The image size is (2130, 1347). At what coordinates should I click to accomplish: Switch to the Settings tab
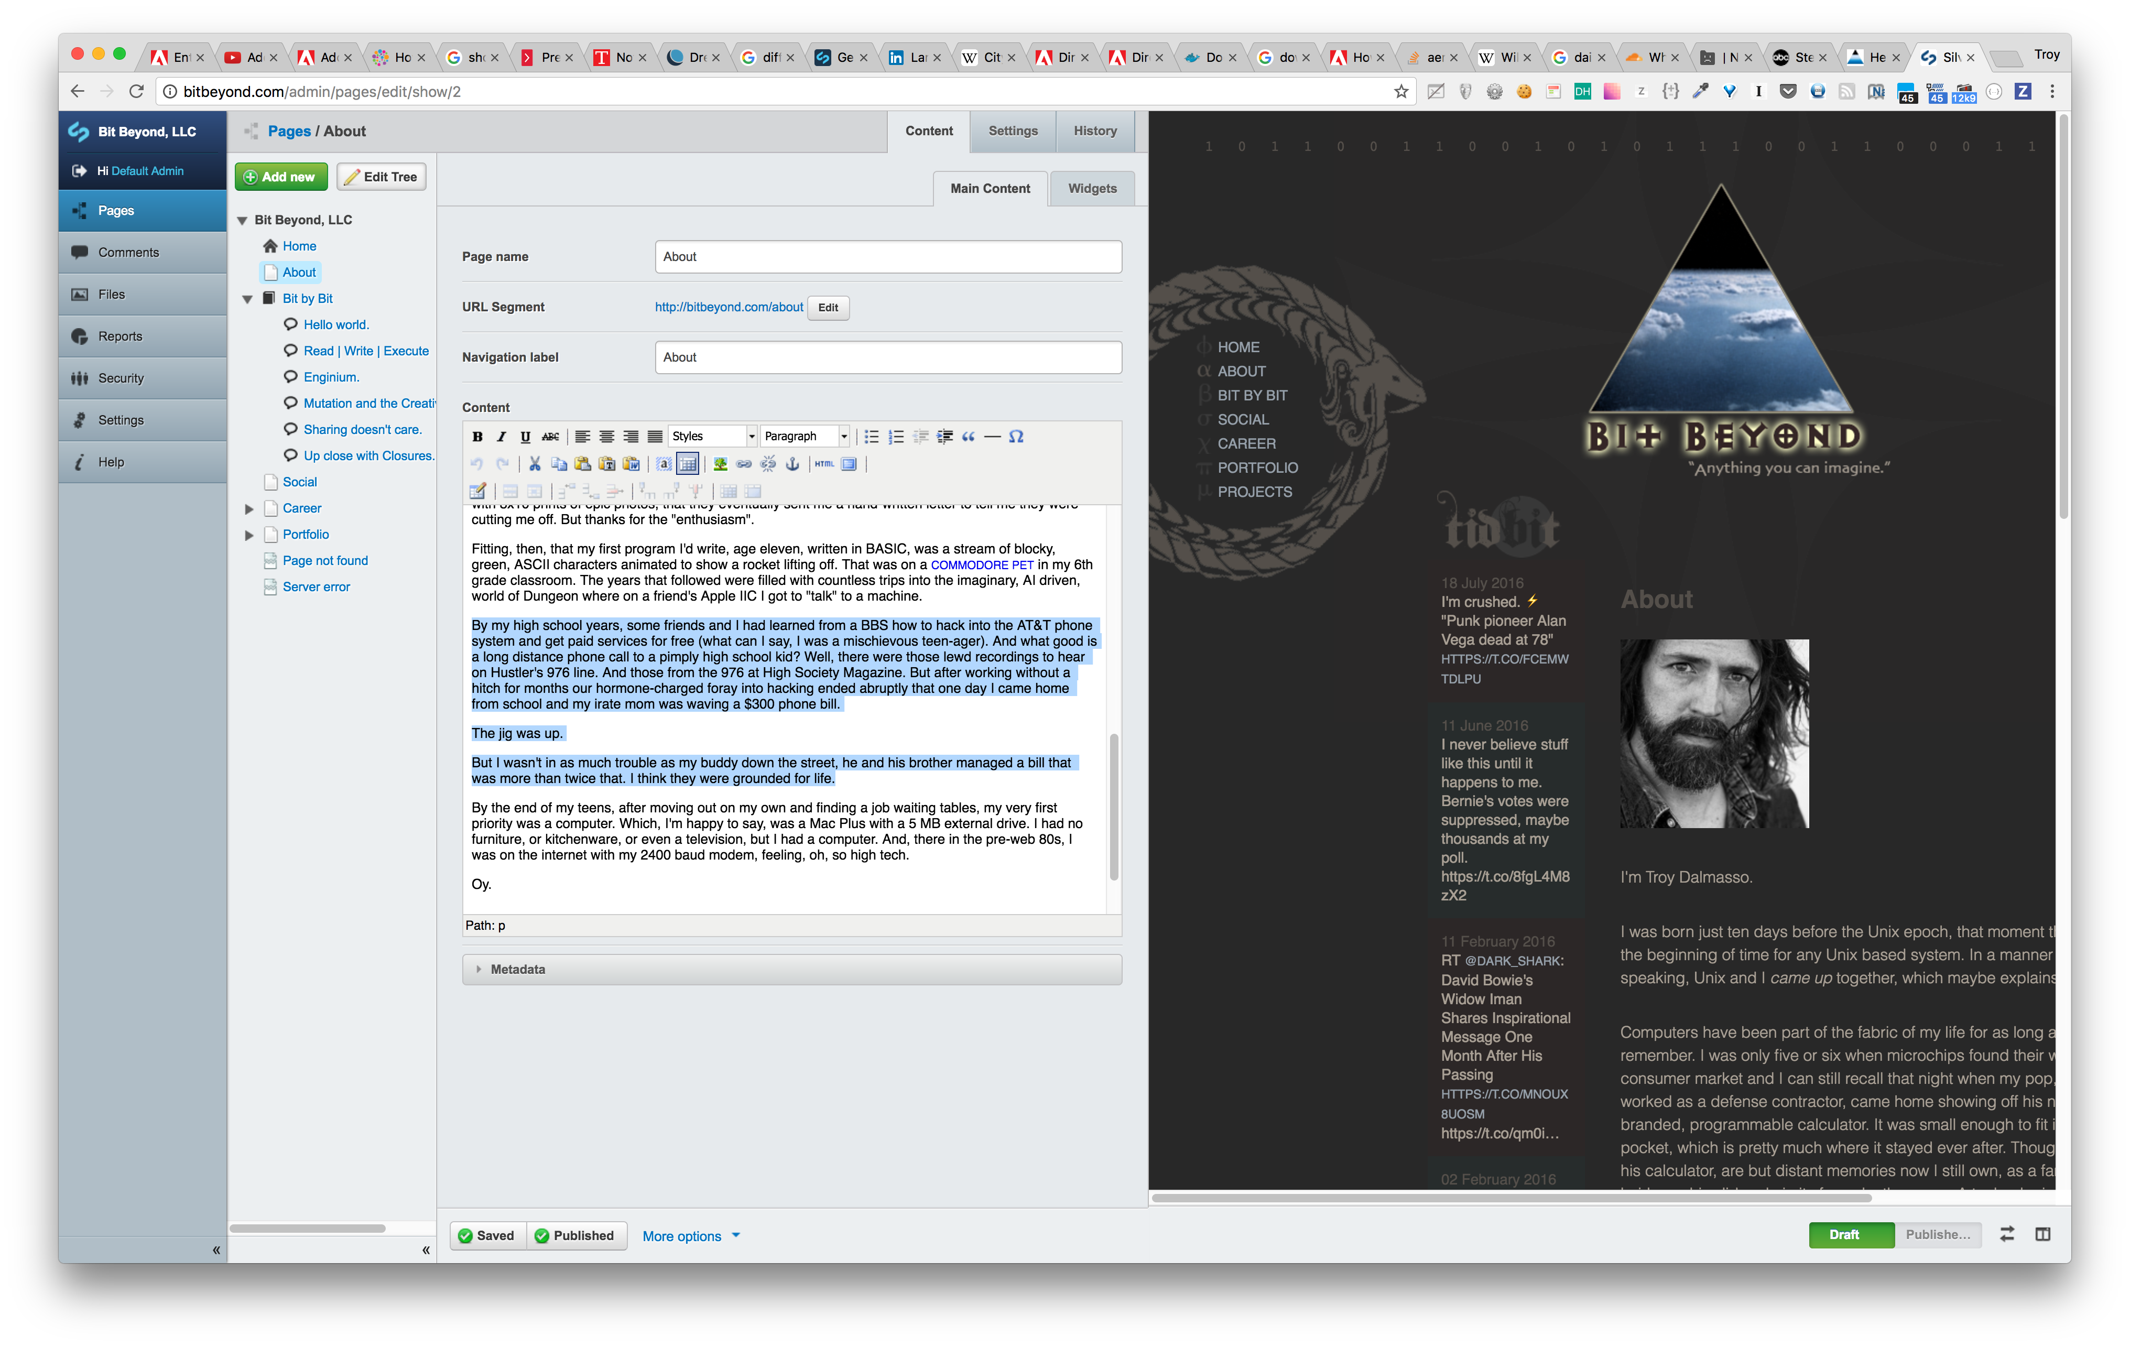click(x=1013, y=131)
